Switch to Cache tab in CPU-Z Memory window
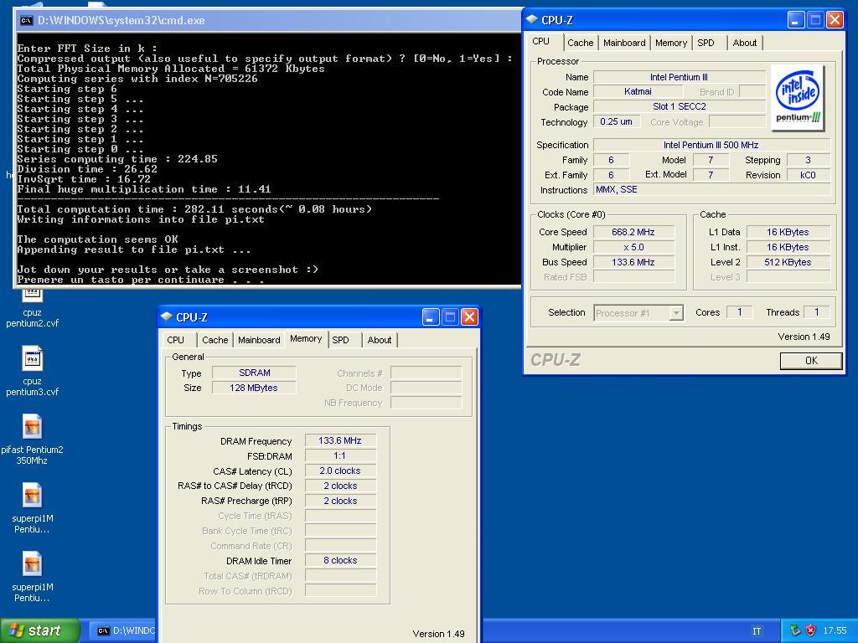This screenshot has width=858, height=643. (x=215, y=340)
